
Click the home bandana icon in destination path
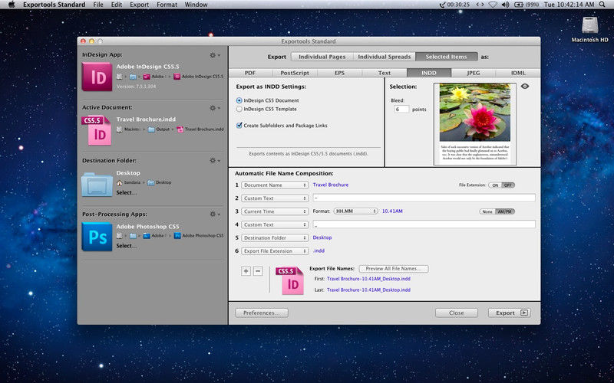click(x=120, y=182)
